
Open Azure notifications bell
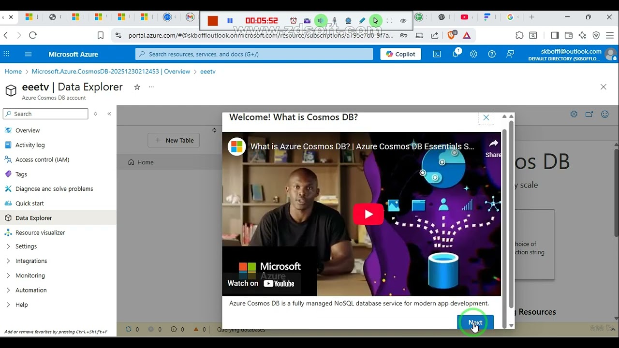(x=456, y=54)
